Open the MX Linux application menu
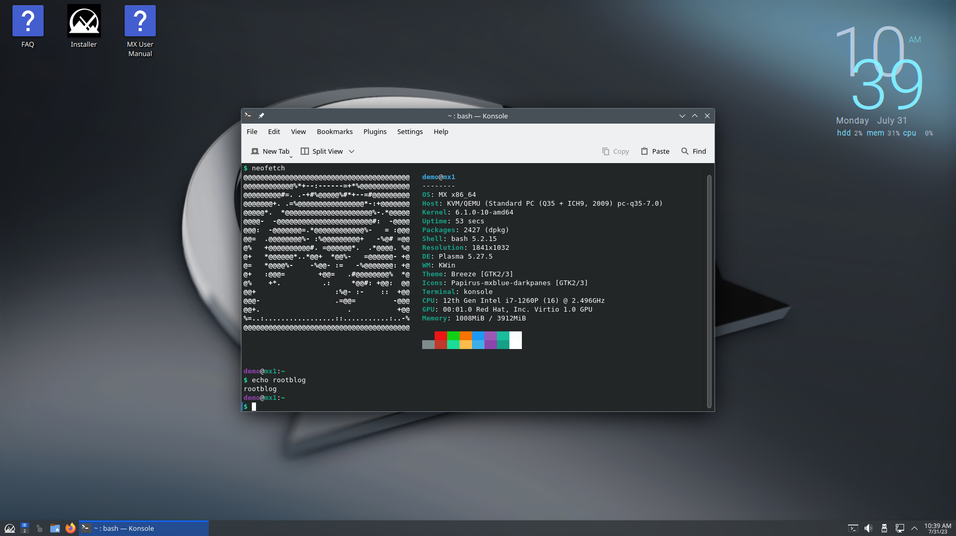Image resolution: width=956 pixels, height=536 pixels. tap(10, 528)
